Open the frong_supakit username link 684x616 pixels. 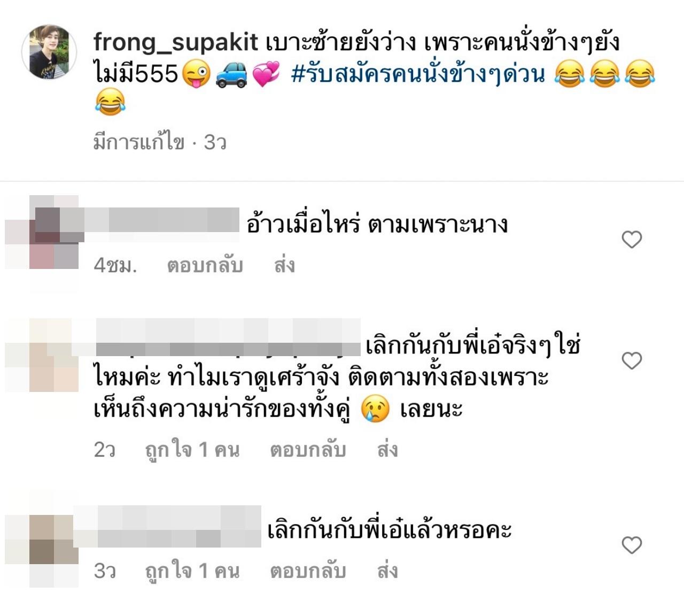point(176,42)
